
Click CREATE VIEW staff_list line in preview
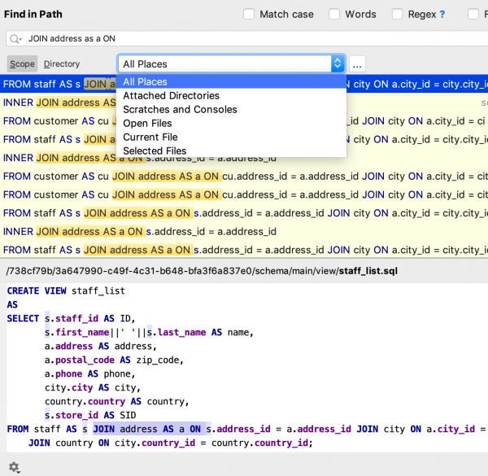(x=67, y=290)
